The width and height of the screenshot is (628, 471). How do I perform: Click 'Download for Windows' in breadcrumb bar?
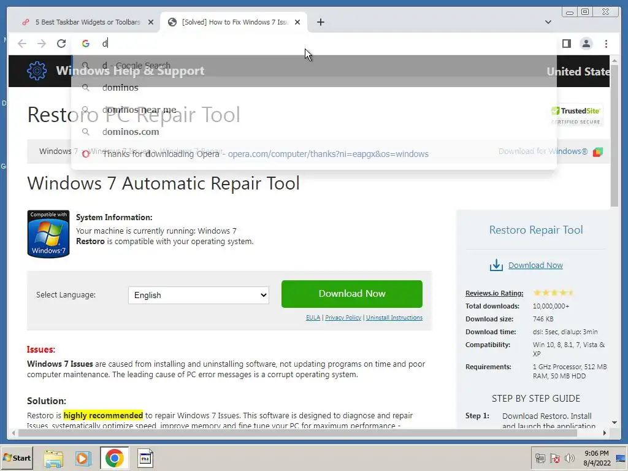[x=543, y=151]
